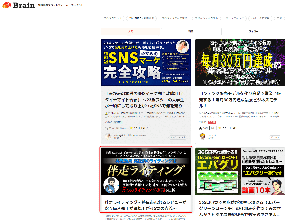The width and height of the screenshot is (285, 220).
Task: Open the マーケティング category pill
Action: tap(234, 18)
